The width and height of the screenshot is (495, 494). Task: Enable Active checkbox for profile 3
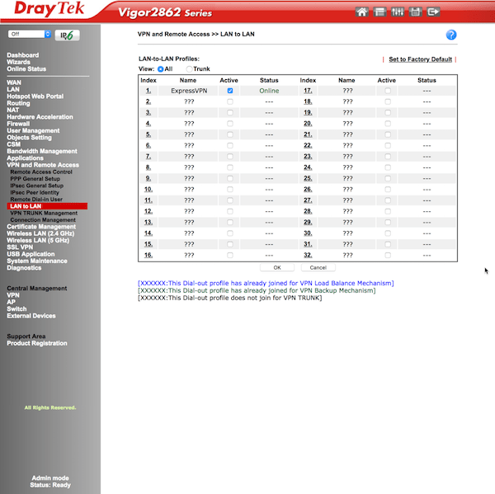point(230,113)
